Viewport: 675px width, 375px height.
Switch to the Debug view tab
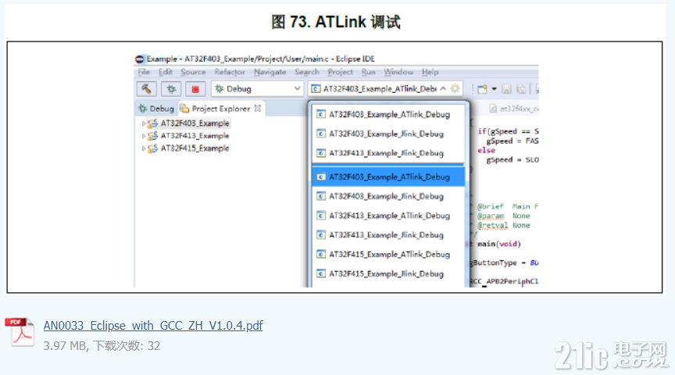click(156, 109)
